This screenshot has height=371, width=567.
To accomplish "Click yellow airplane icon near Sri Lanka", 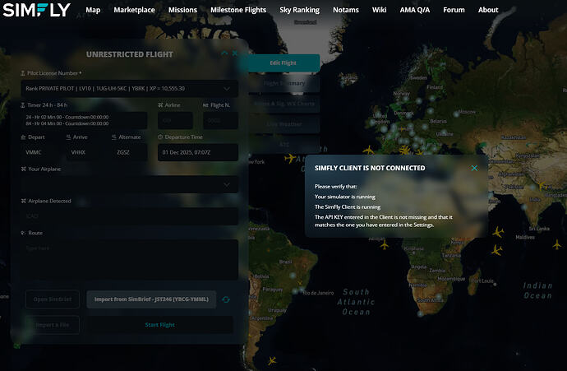I will pos(497,233).
